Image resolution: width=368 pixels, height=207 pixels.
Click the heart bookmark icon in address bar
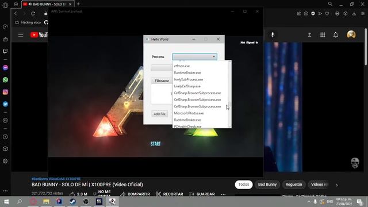pyautogui.click(x=327, y=14)
